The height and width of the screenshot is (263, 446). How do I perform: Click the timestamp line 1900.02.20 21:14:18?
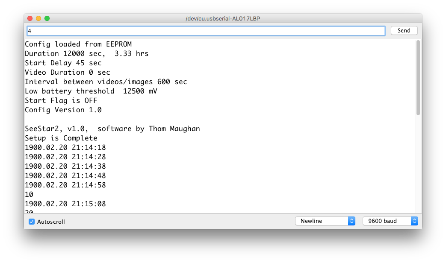(x=65, y=147)
